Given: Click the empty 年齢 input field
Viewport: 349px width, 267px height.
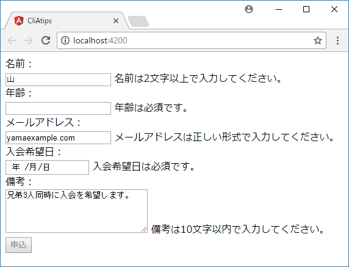Looking at the screenshot, I should tap(58, 108).
